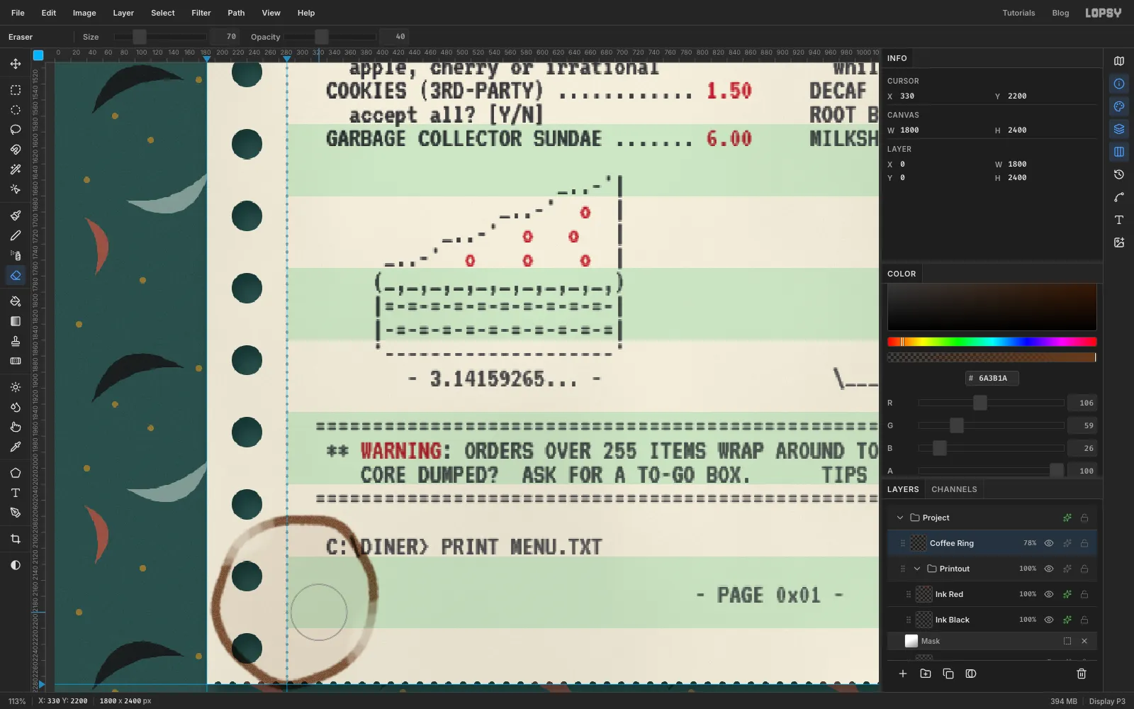This screenshot has width=1134, height=709.
Task: Collapse the Printout folder
Action: (x=917, y=569)
